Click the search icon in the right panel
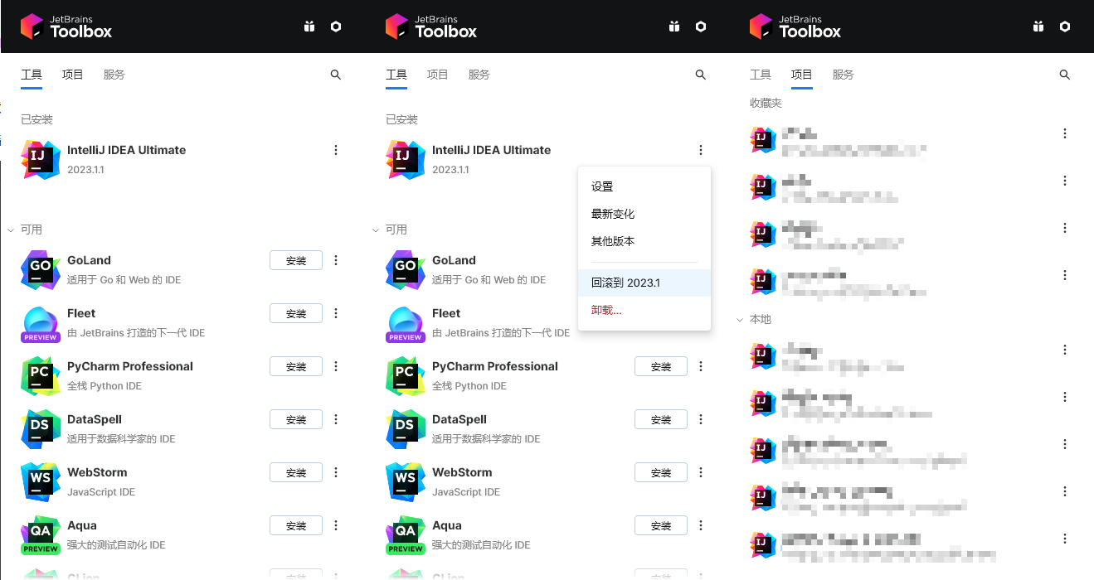1094x580 pixels. (x=1065, y=75)
